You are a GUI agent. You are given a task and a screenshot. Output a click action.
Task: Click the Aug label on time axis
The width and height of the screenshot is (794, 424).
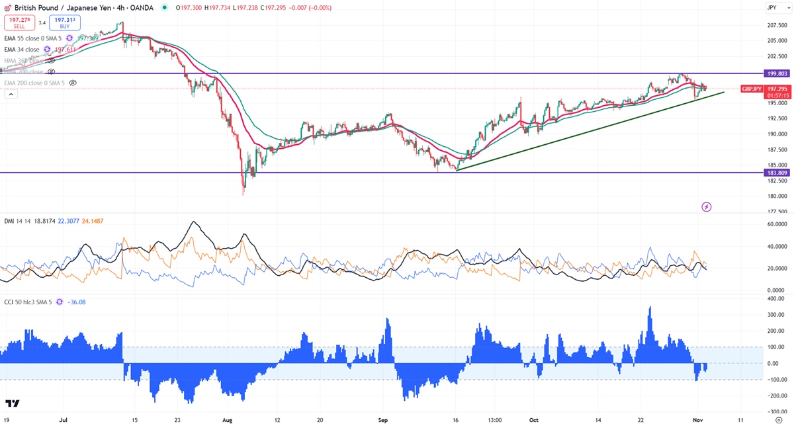[x=228, y=420]
